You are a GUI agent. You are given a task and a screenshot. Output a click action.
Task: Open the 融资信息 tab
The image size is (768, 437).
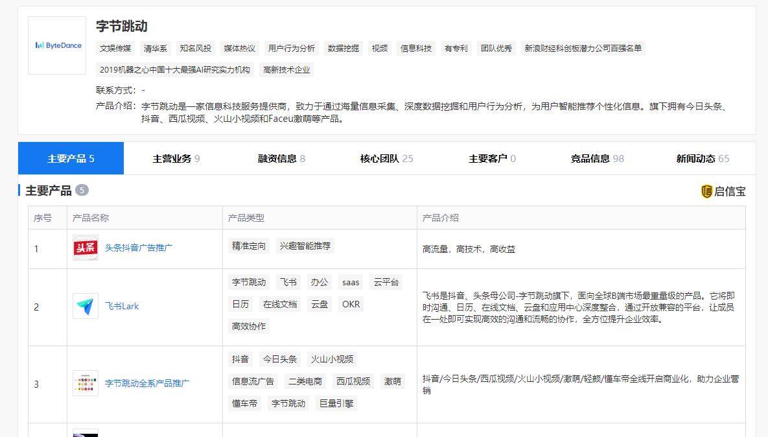coord(281,159)
